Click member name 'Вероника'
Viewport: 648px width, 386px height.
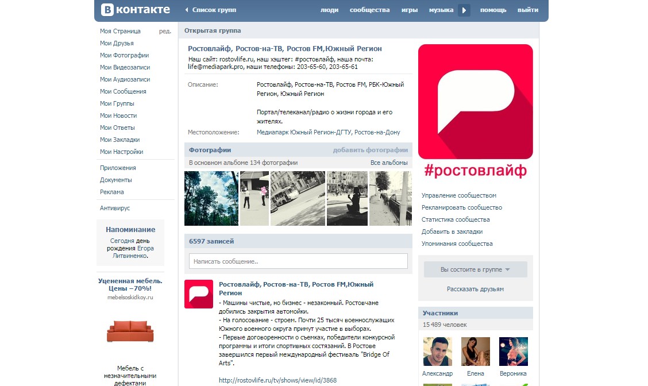[x=513, y=373]
